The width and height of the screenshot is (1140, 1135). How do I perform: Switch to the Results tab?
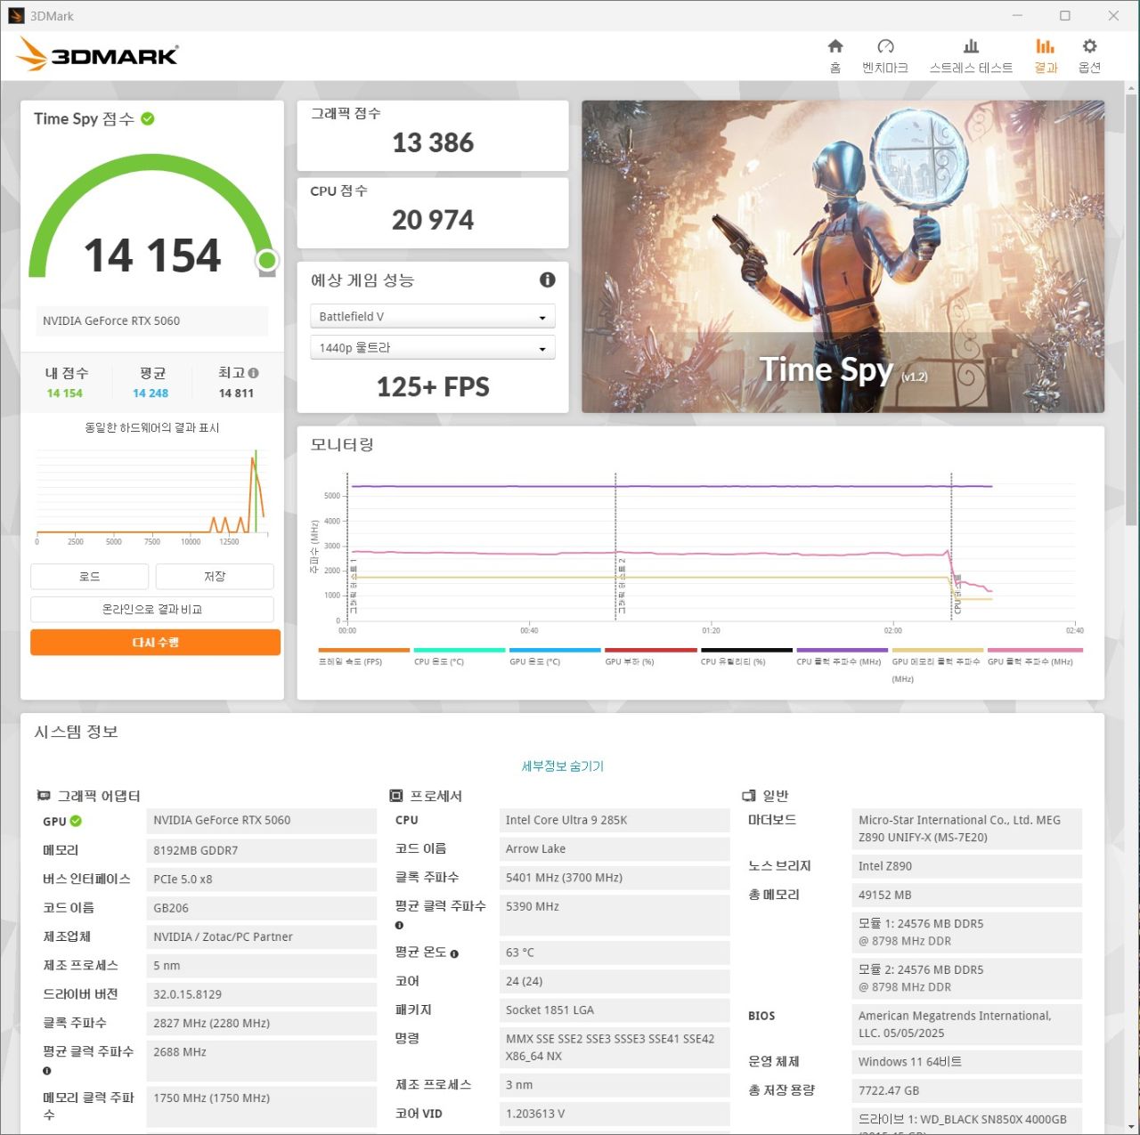pyautogui.click(x=1045, y=55)
